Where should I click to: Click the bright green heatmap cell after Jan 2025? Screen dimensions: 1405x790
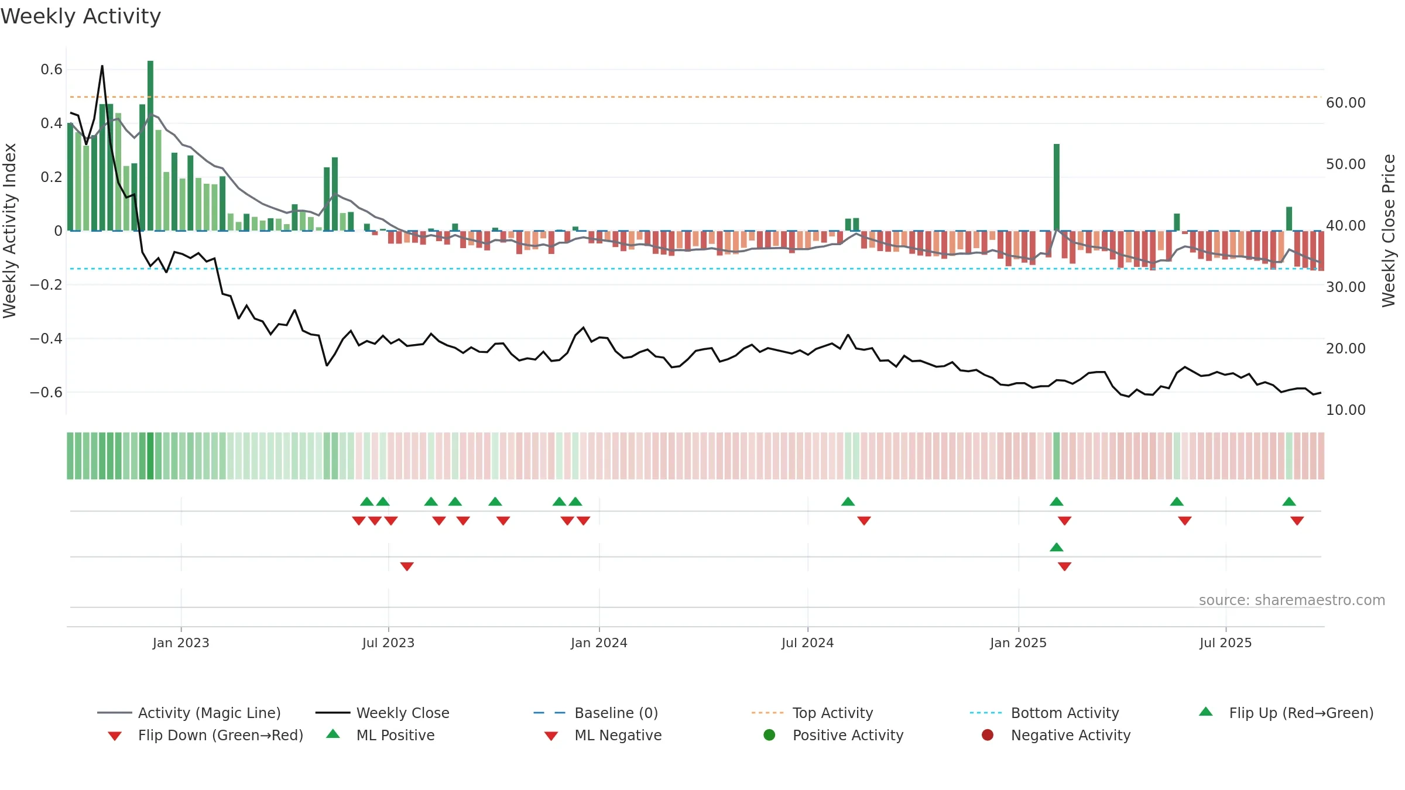[1057, 456]
